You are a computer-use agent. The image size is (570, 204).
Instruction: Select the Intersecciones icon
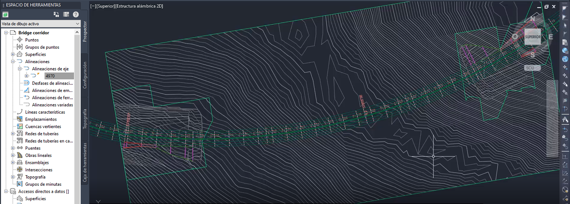point(20,170)
